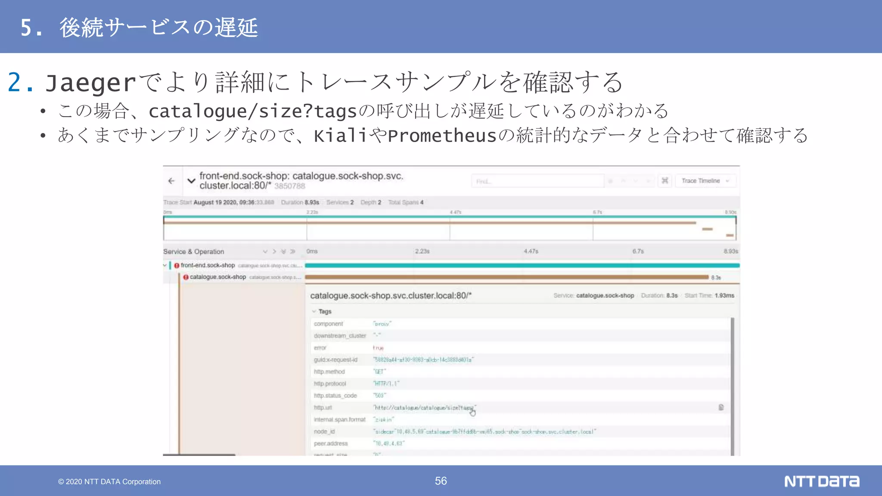
Task: Click the minimap overview of the trace
Action: (450, 228)
